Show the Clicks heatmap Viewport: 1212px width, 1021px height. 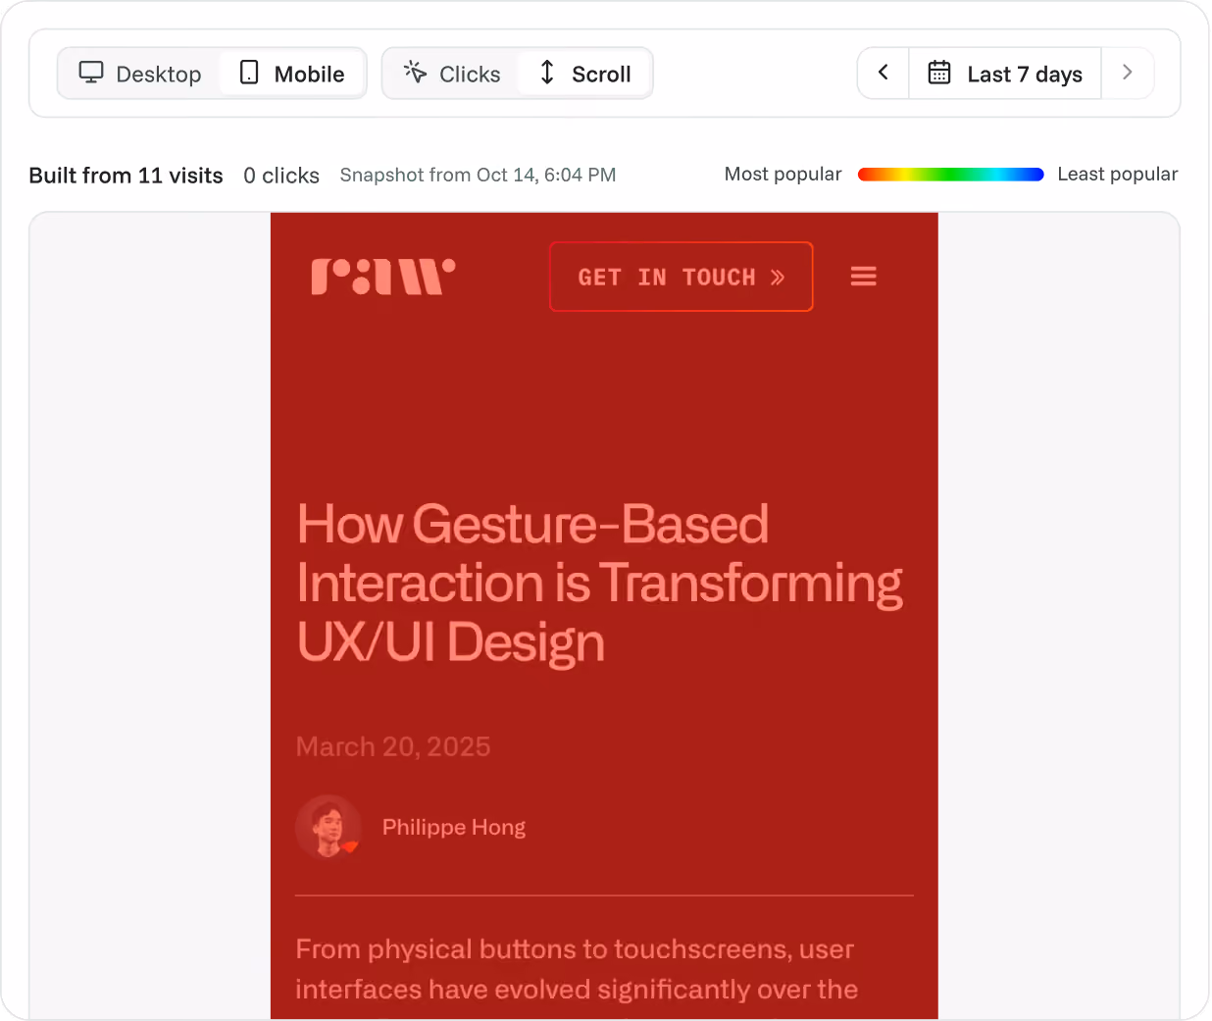click(452, 74)
